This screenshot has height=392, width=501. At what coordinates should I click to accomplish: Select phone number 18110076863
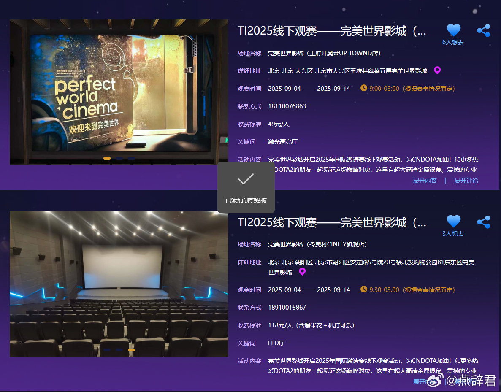point(287,106)
